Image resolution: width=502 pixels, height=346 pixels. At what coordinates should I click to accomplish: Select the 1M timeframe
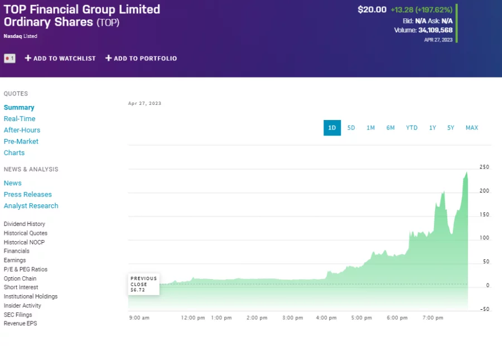(371, 128)
